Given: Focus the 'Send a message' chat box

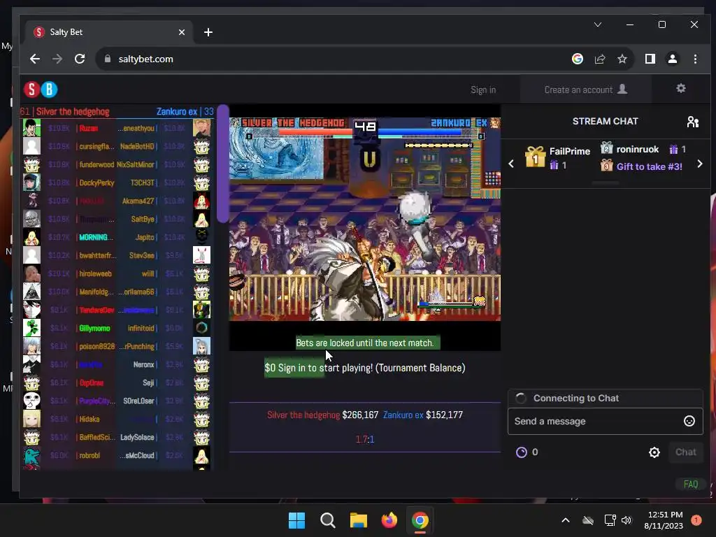Looking at the screenshot, I should [x=605, y=421].
